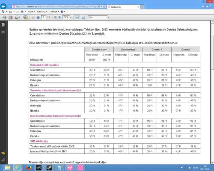214x171 pixels.
Task: Open the zoom percentage dropdown
Action: (x=71, y=18)
